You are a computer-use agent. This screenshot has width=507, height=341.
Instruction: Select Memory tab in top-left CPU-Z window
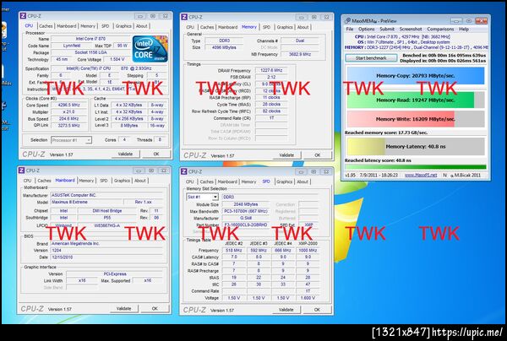tap(88, 26)
